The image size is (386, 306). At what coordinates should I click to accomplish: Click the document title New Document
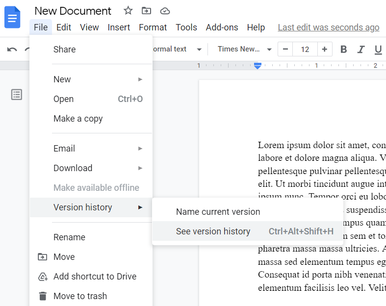73,11
